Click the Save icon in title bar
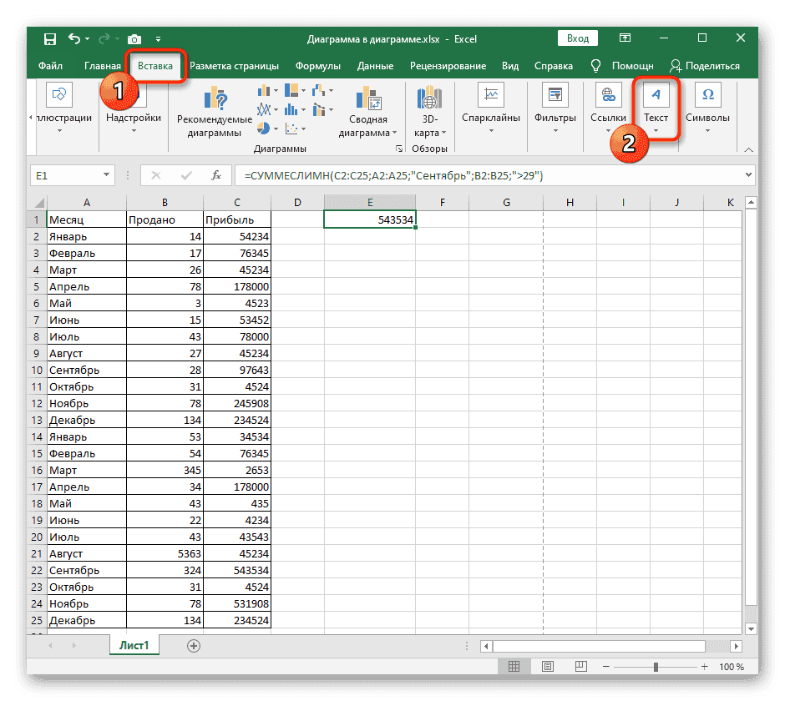 [x=50, y=38]
